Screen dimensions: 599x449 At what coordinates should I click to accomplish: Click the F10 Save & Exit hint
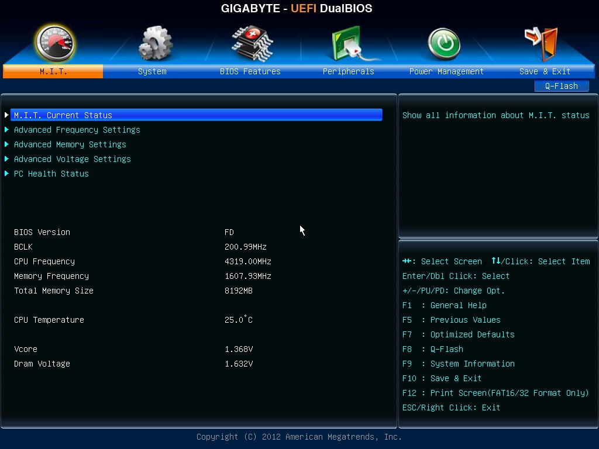[x=442, y=378]
